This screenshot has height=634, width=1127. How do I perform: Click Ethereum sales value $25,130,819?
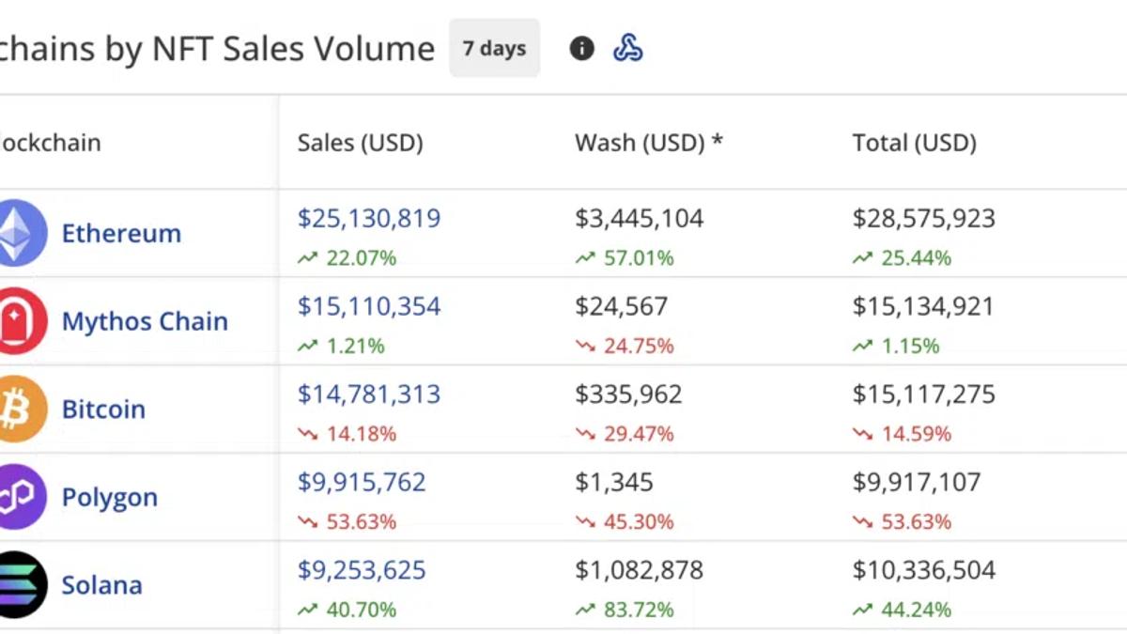click(369, 219)
